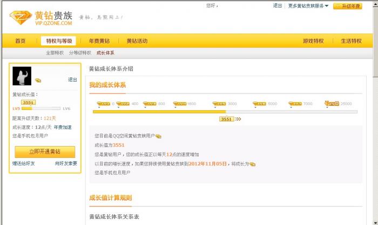The width and height of the screenshot is (378, 225).
Task: Click the 黄钻成长体系介绍 title
Action: pos(111,69)
